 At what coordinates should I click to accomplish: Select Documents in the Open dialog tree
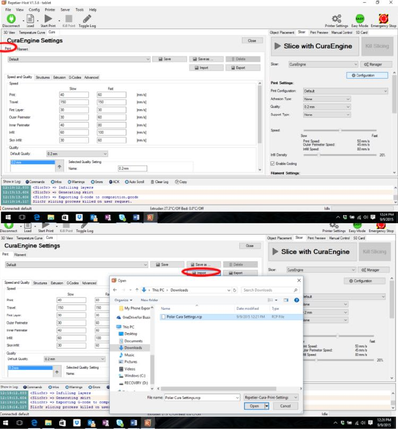[133, 341]
